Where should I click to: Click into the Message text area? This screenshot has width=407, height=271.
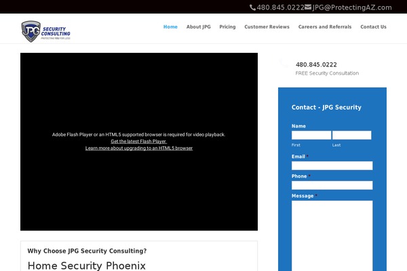tap(332, 236)
